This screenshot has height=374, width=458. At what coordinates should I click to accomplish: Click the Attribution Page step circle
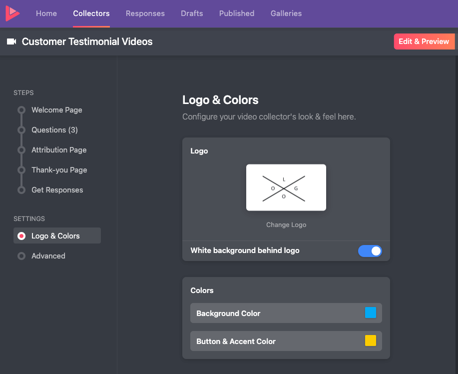tap(21, 150)
